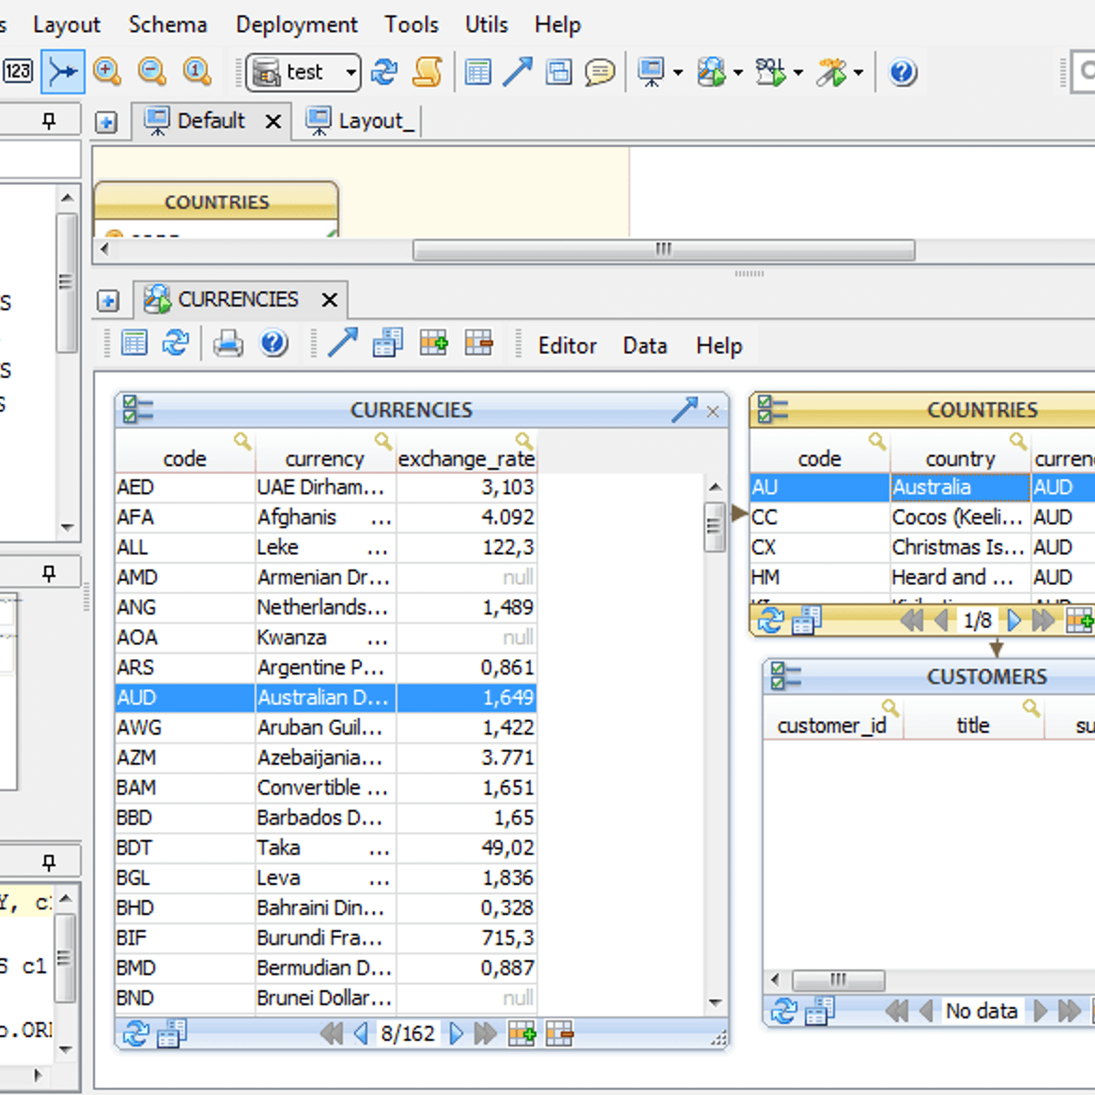This screenshot has width=1095, height=1095.
Task: Click the print icon in CURRENCIES editor toolbar
Action: [x=228, y=343]
